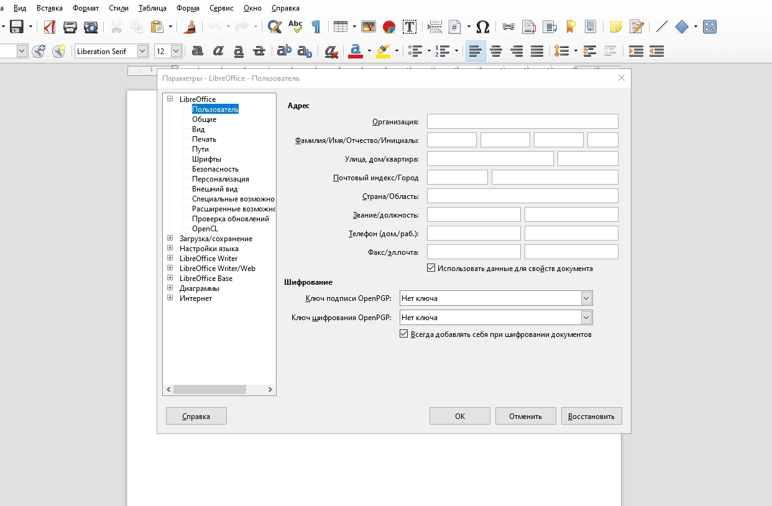Uncheck 'Использовать данные для свойств документа'
772x506 pixels.
(x=431, y=269)
